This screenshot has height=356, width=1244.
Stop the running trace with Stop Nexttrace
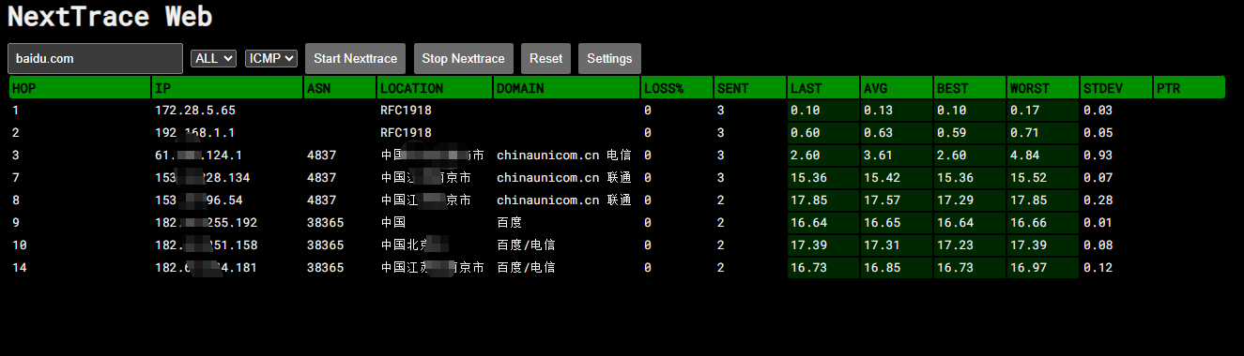click(x=463, y=58)
